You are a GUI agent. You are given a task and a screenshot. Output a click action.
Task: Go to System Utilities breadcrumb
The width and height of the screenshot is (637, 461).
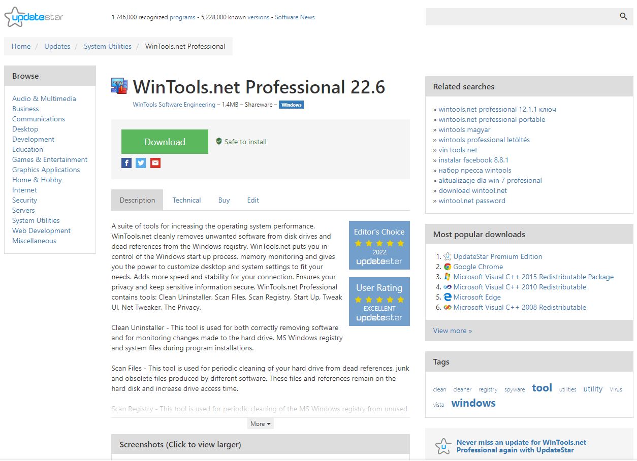pos(108,46)
